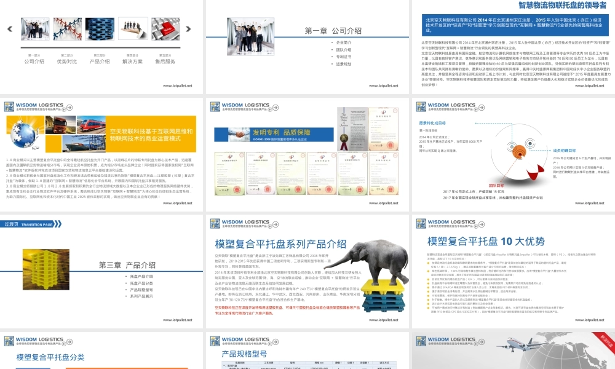615x369 pixels.
Task: Click the team photo on 第一章 slide
Action: click(x=250, y=36)
